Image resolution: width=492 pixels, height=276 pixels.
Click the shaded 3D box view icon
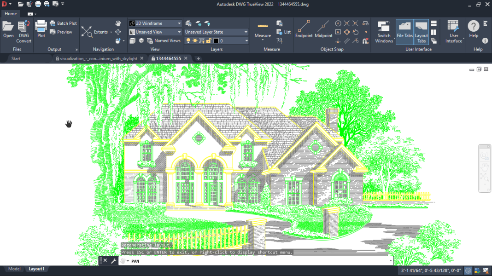coord(141,41)
